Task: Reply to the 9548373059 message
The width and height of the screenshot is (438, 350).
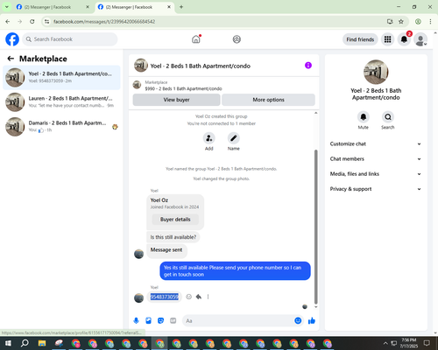Action: coord(199,297)
